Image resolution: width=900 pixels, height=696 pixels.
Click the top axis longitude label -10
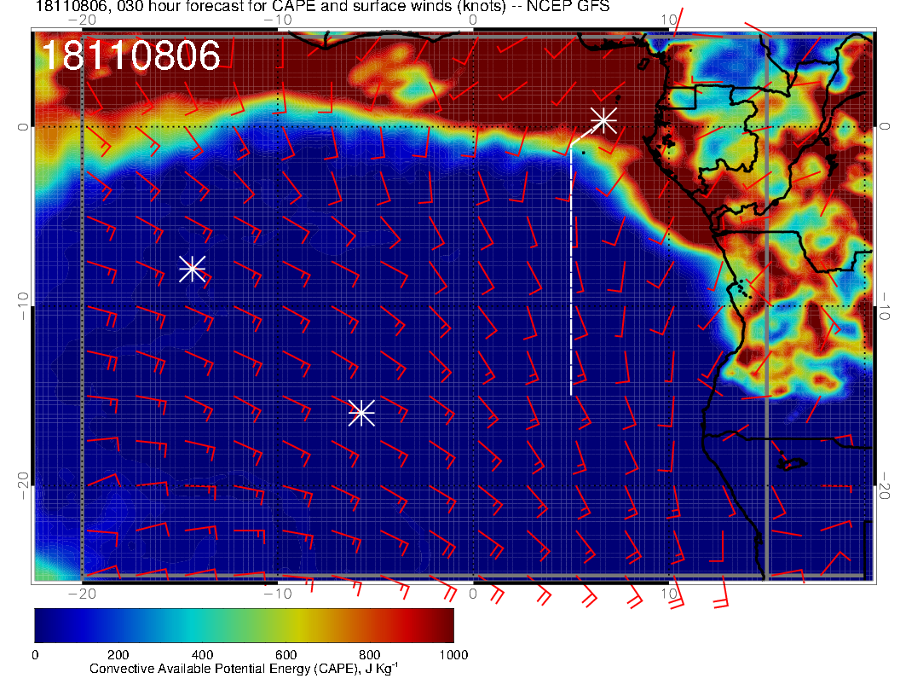pyautogui.click(x=278, y=20)
